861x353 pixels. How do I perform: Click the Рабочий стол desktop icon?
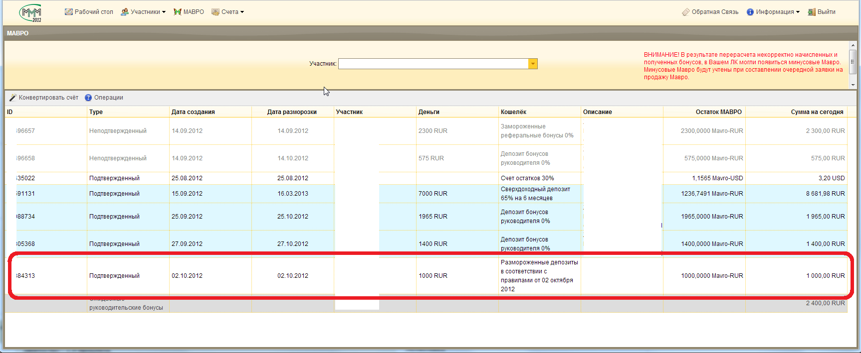click(69, 12)
